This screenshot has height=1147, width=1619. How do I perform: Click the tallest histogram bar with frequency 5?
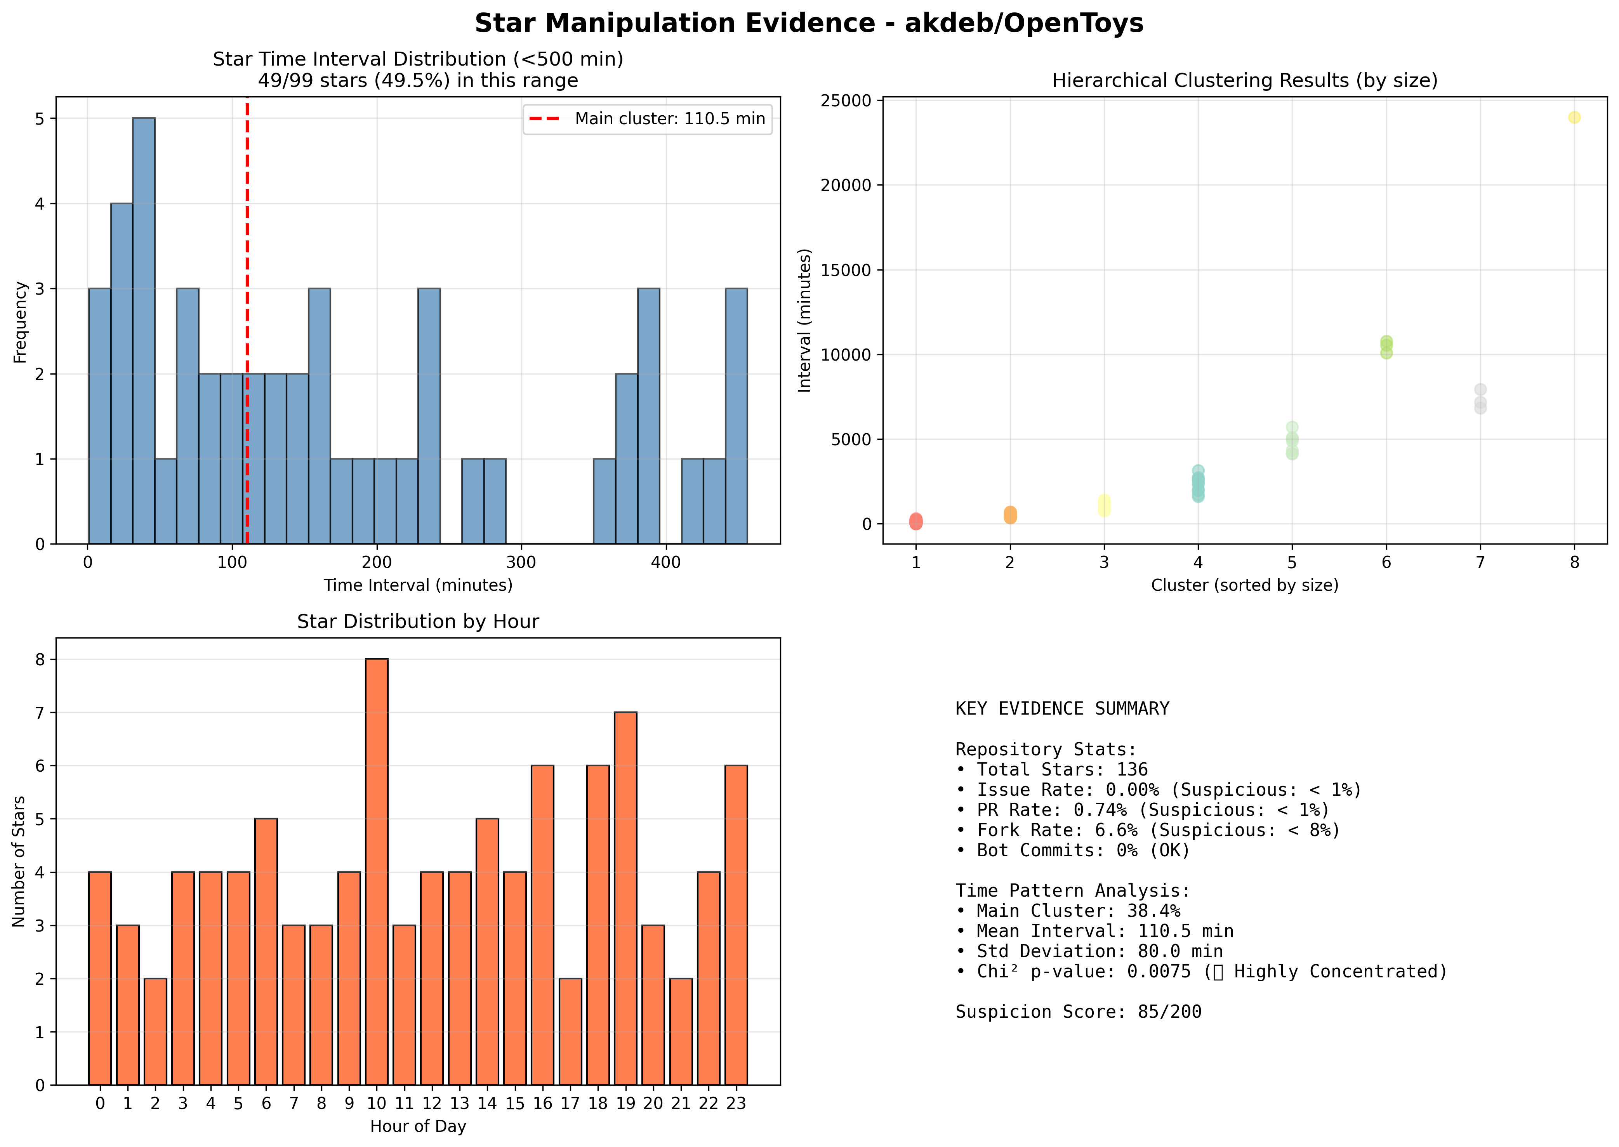[x=144, y=331]
